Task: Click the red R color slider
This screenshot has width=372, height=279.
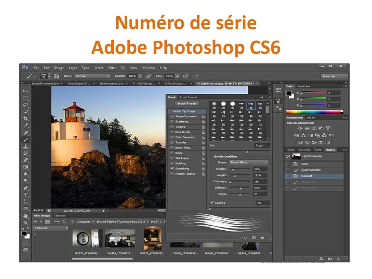Action: (x=313, y=92)
